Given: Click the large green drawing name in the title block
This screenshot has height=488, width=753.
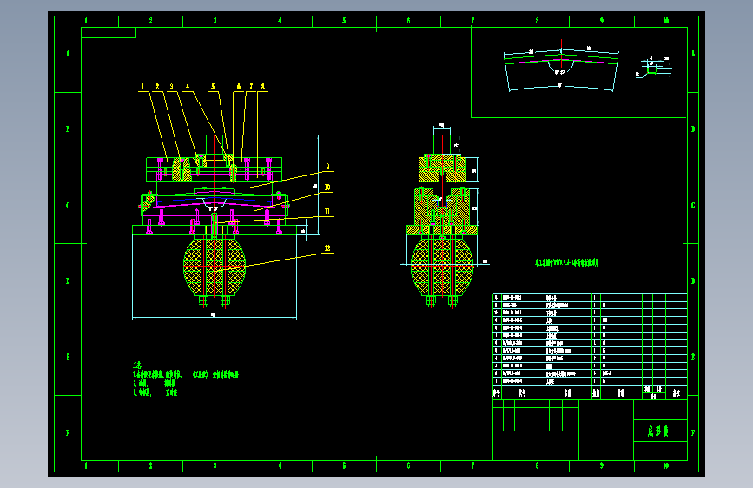Looking at the screenshot, I should pos(658,431).
